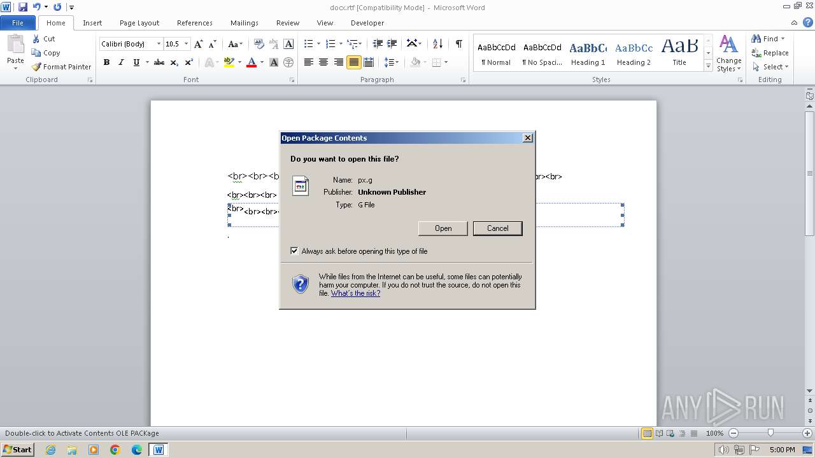Toggle Italic formatting

(121, 62)
